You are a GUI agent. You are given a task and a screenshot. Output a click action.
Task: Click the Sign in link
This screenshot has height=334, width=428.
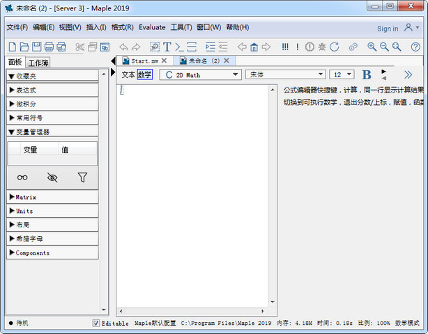point(388,29)
